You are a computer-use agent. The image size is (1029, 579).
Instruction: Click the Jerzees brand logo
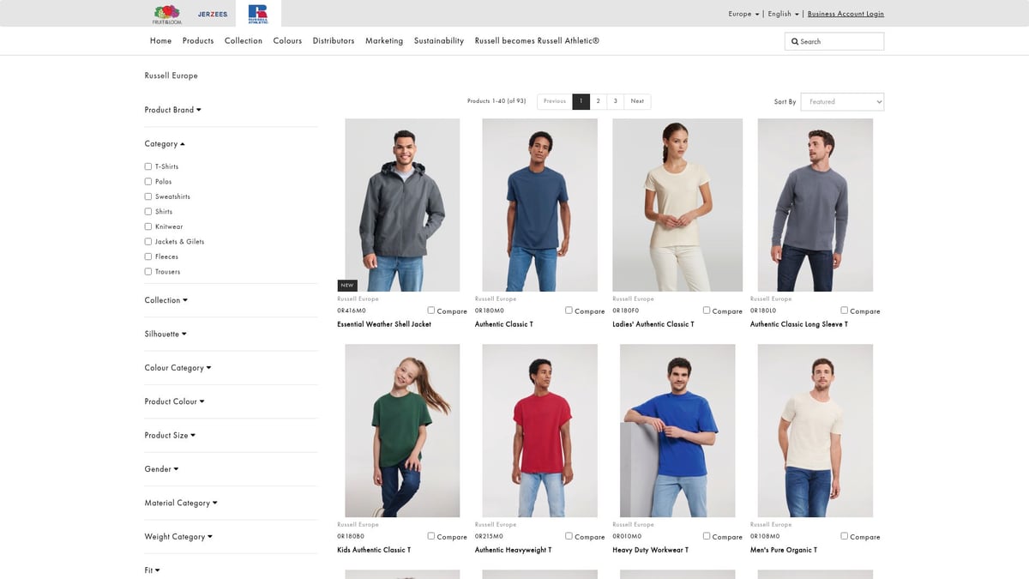pos(213,14)
